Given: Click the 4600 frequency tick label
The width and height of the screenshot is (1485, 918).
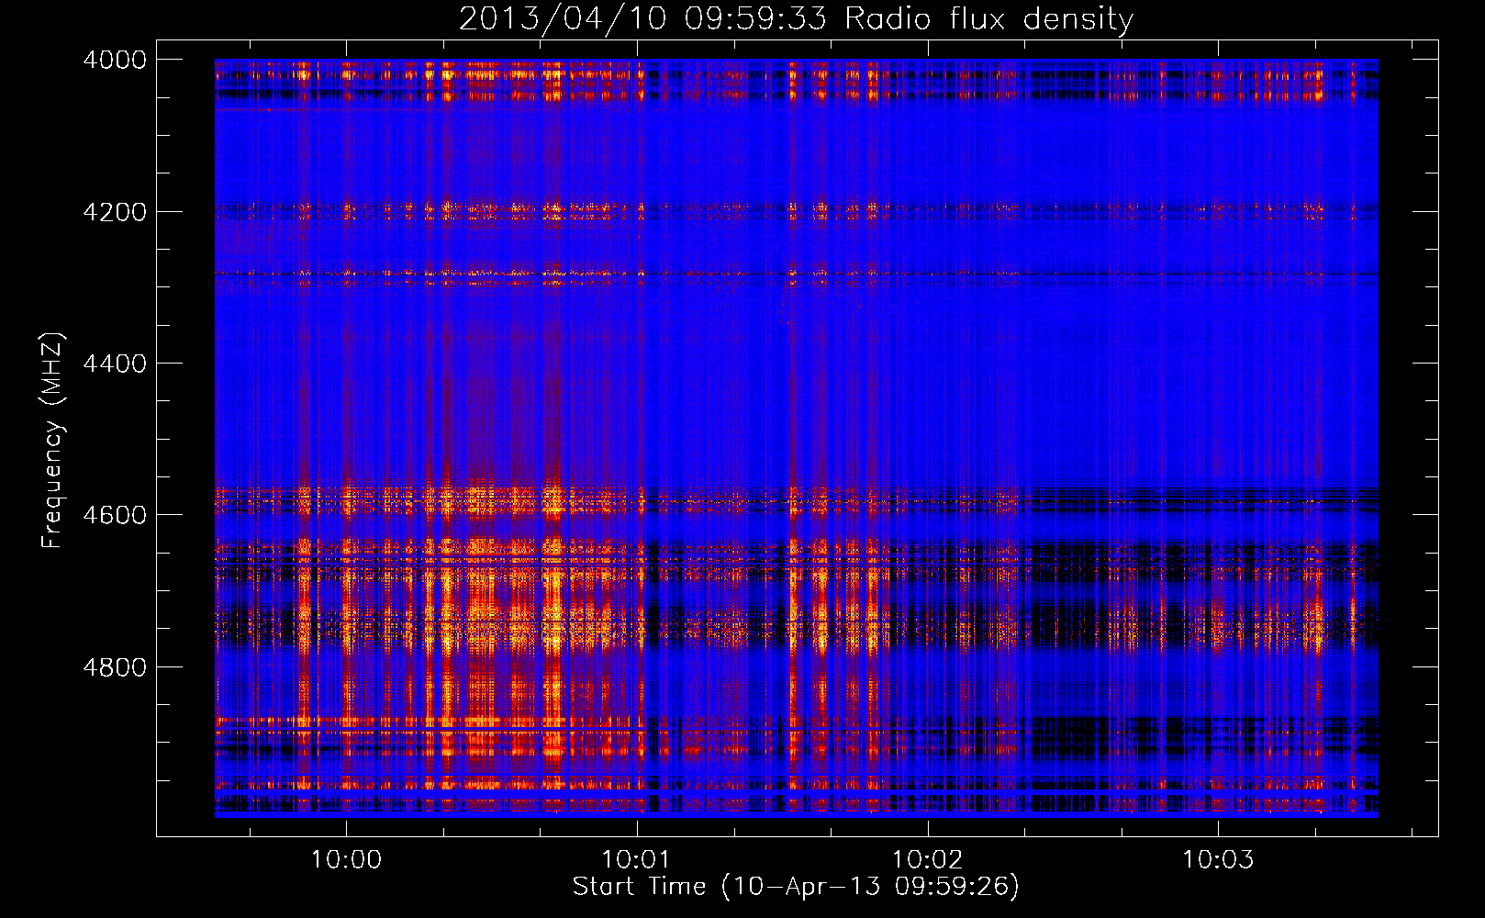Looking at the screenshot, I should (115, 515).
